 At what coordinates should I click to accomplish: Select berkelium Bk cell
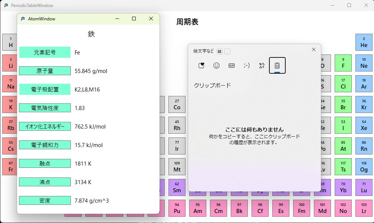point(239,208)
